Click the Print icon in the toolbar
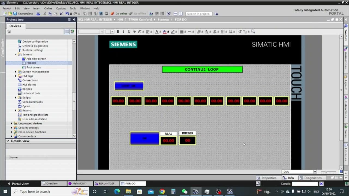Screen dimensions: 349x196 [38, 14]
